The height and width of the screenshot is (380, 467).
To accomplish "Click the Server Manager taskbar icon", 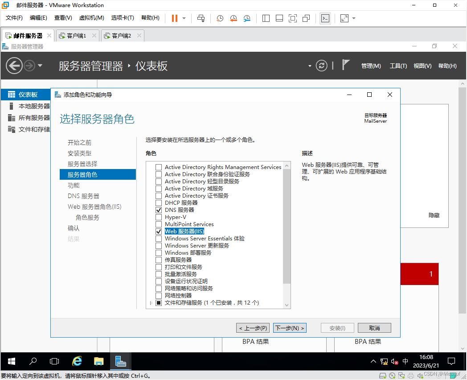I will (120, 362).
